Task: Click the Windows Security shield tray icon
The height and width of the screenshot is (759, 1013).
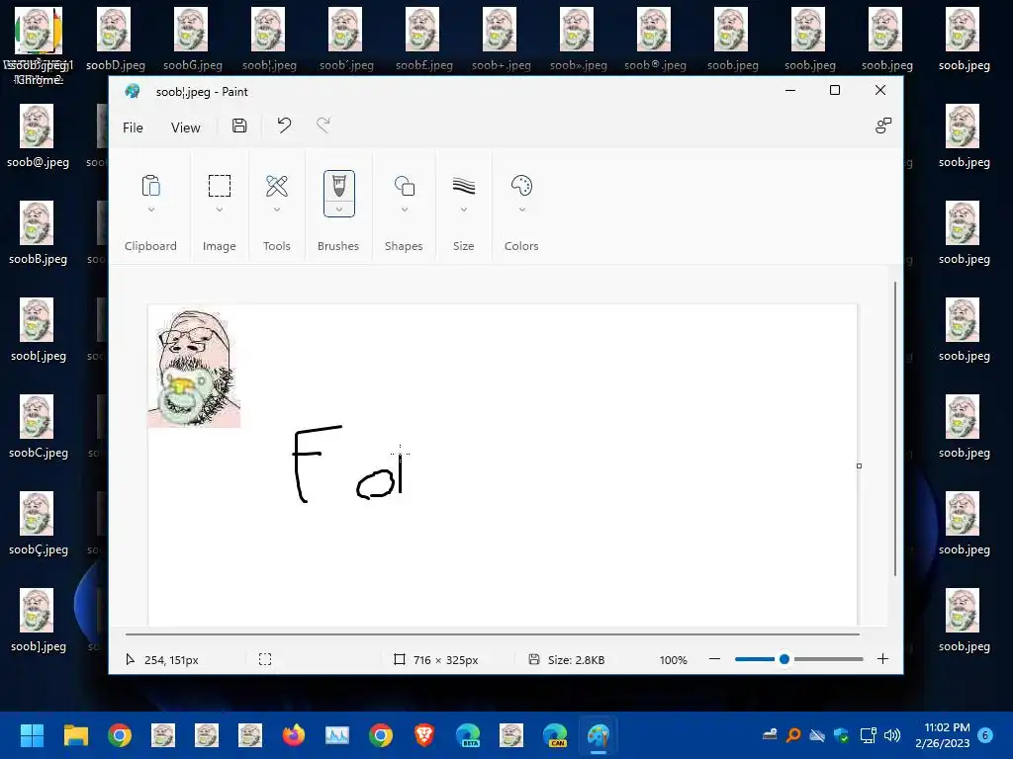Action: tap(841, 735)
